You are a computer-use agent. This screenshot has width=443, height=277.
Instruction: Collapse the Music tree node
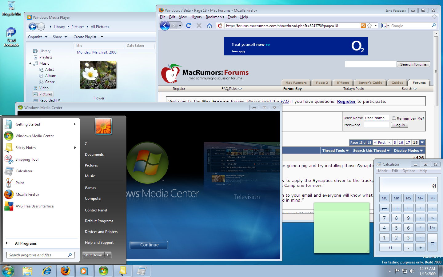click(30, 64)
